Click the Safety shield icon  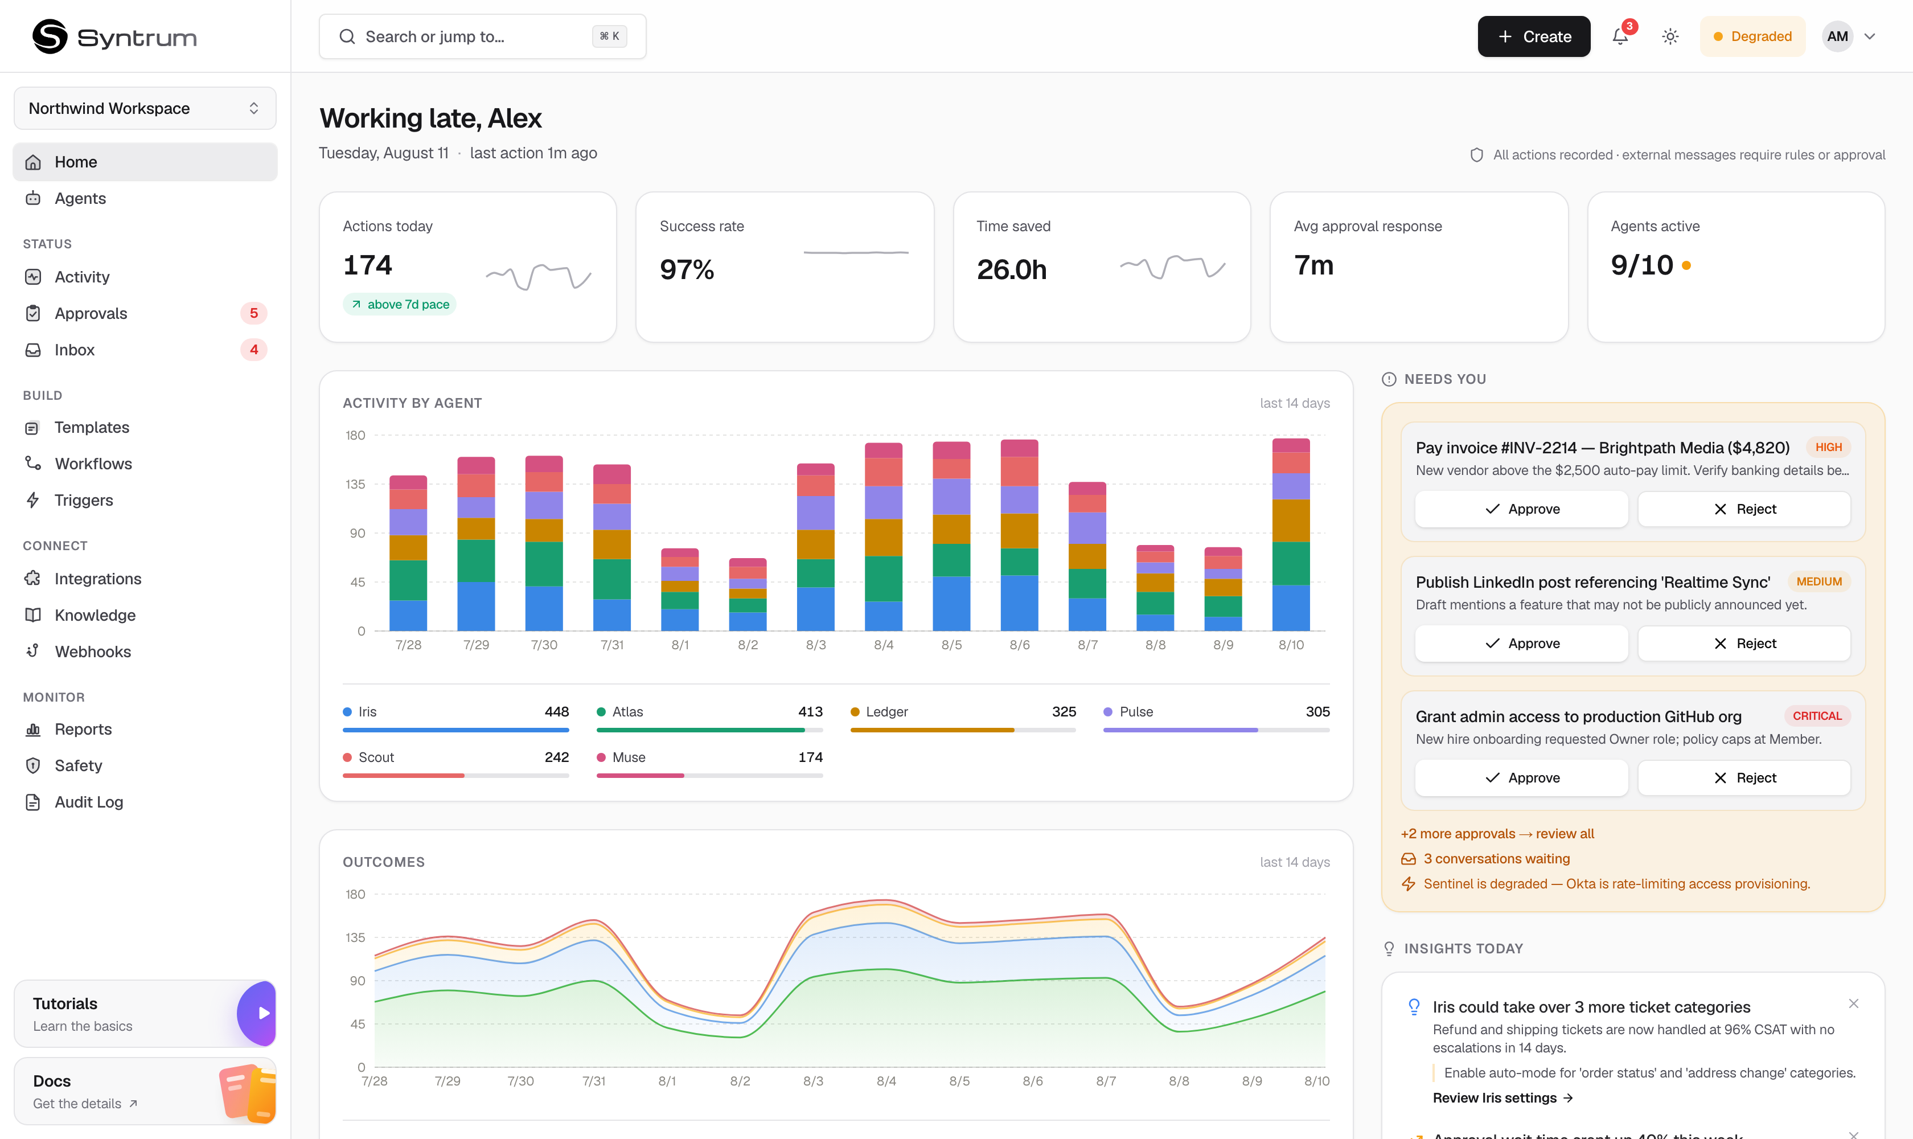coord(33,765)
